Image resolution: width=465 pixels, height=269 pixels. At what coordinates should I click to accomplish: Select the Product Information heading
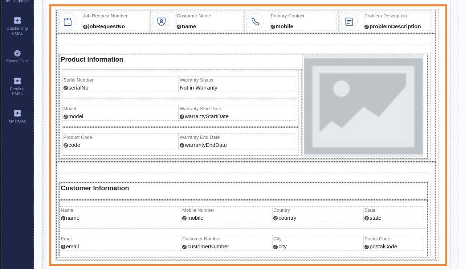click(x=92, y=60)
